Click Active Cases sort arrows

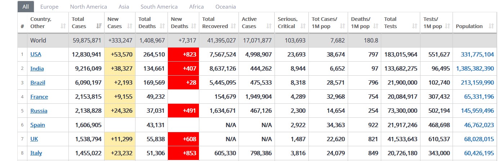[269, 26]
